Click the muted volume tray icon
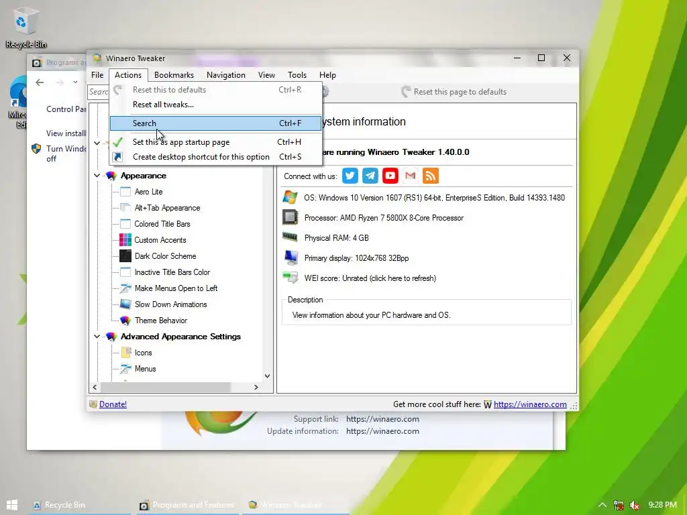 point(634,505)
